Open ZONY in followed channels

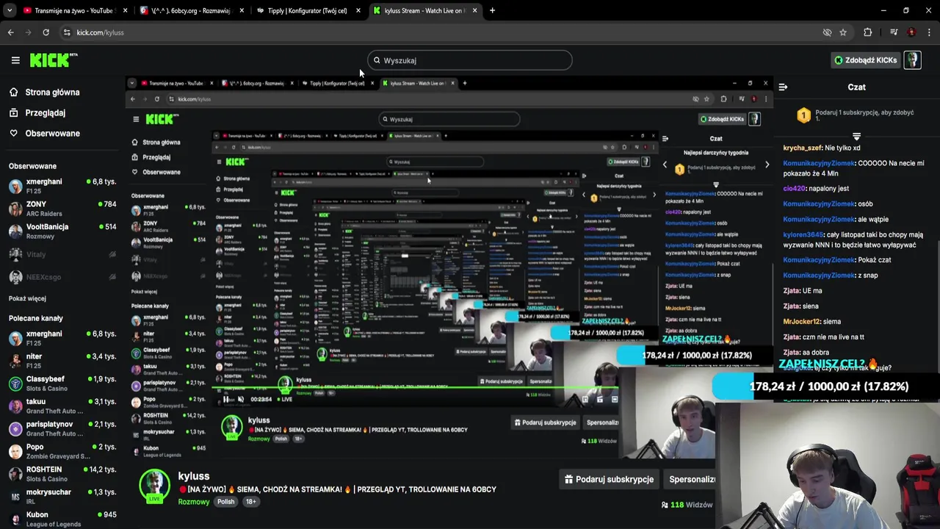[62, 209]
